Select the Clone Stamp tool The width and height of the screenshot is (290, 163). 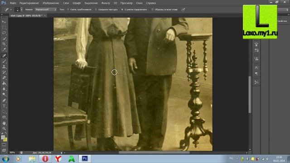(x=4, y=67)
